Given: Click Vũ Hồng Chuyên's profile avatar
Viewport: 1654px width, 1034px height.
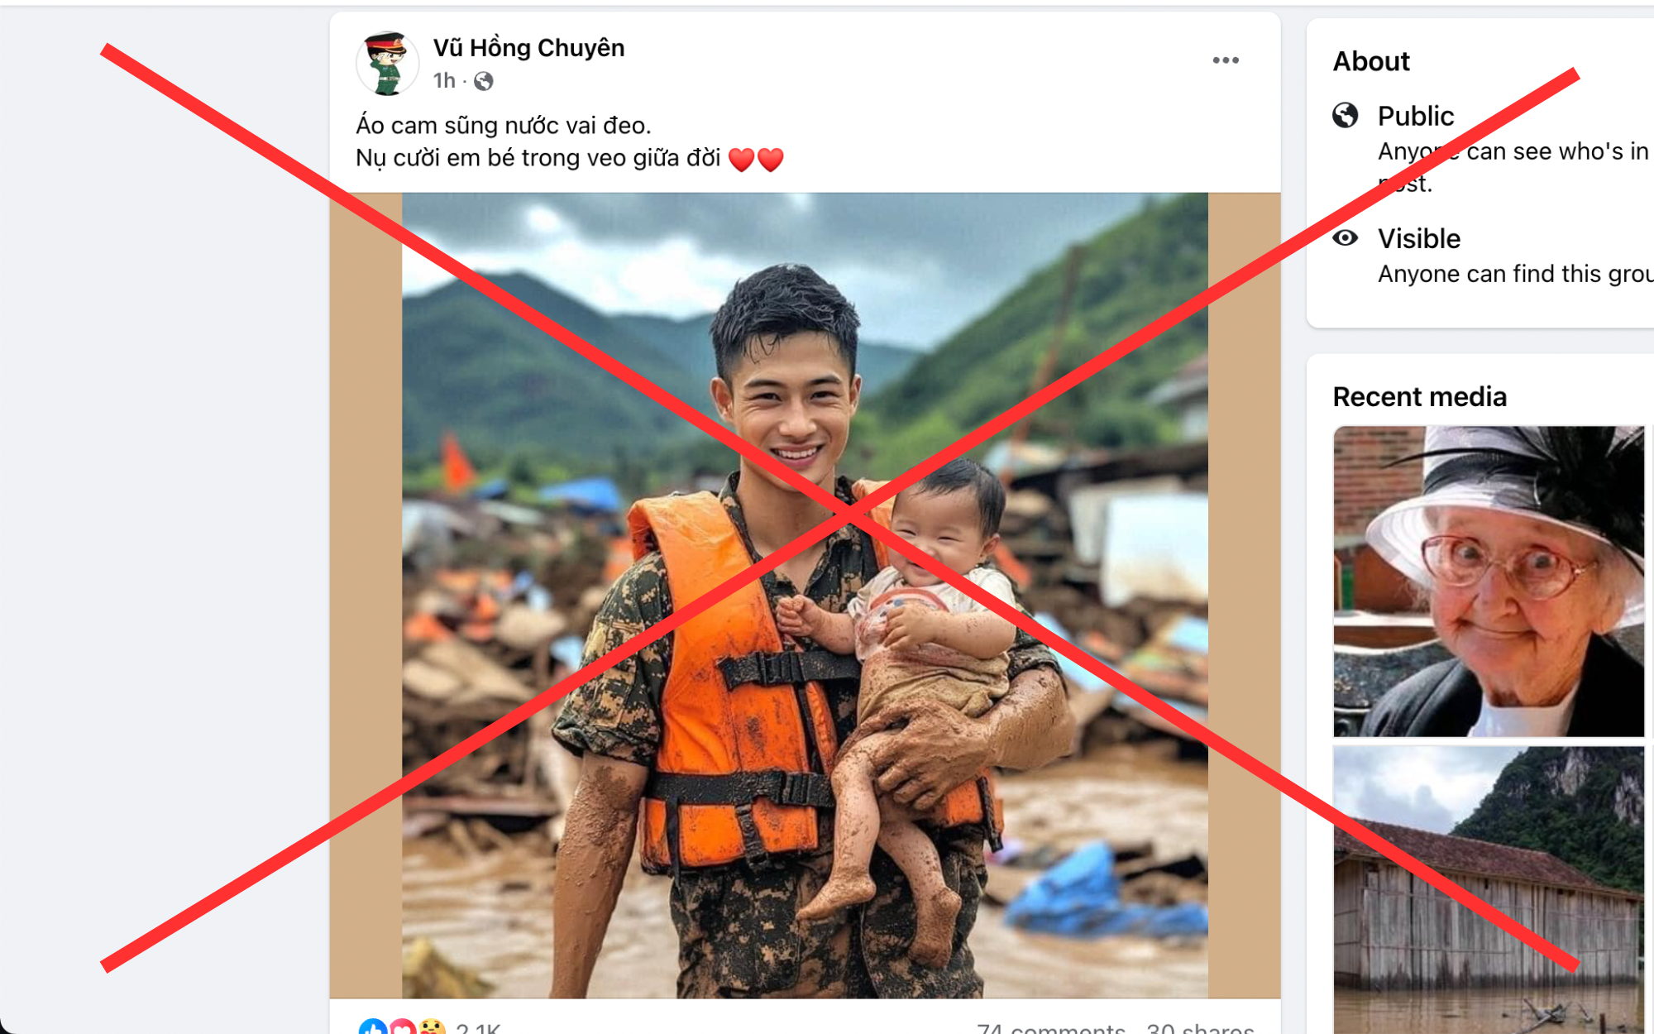Looking at the screenshot, I should coord(387,64).
